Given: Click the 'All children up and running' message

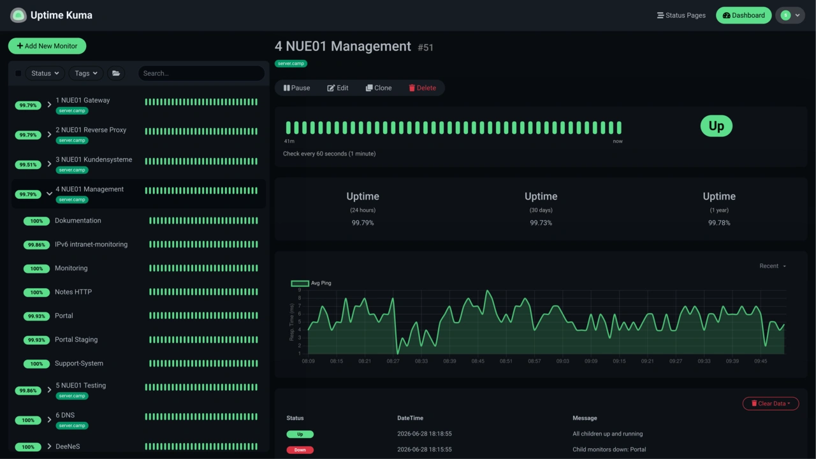Looking at the screenshot, I should pos(608,433).
